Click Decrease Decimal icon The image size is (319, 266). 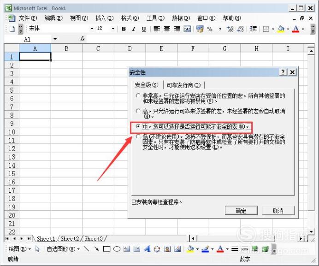(240, 29)
